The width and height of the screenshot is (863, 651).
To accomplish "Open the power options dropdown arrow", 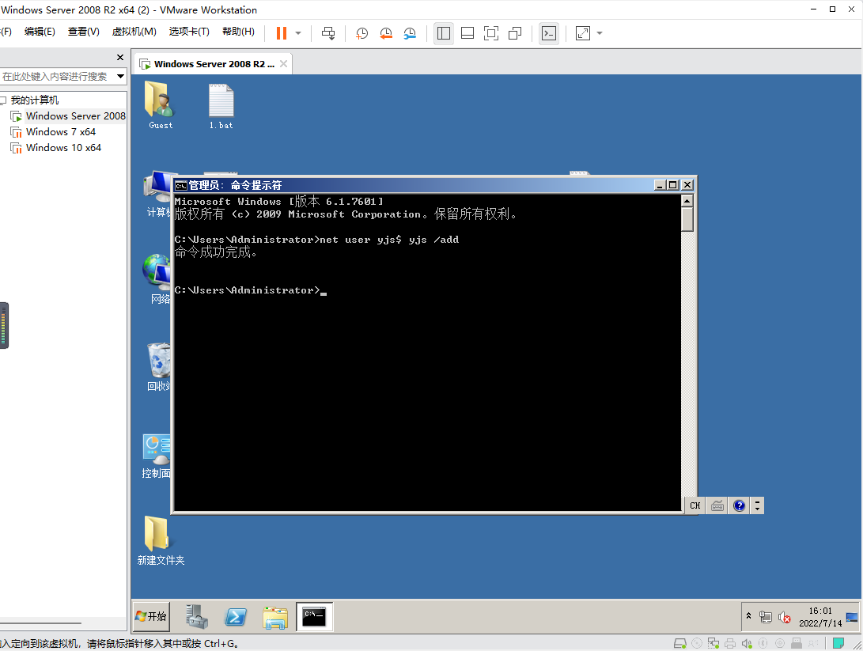I will click(298, 33).
